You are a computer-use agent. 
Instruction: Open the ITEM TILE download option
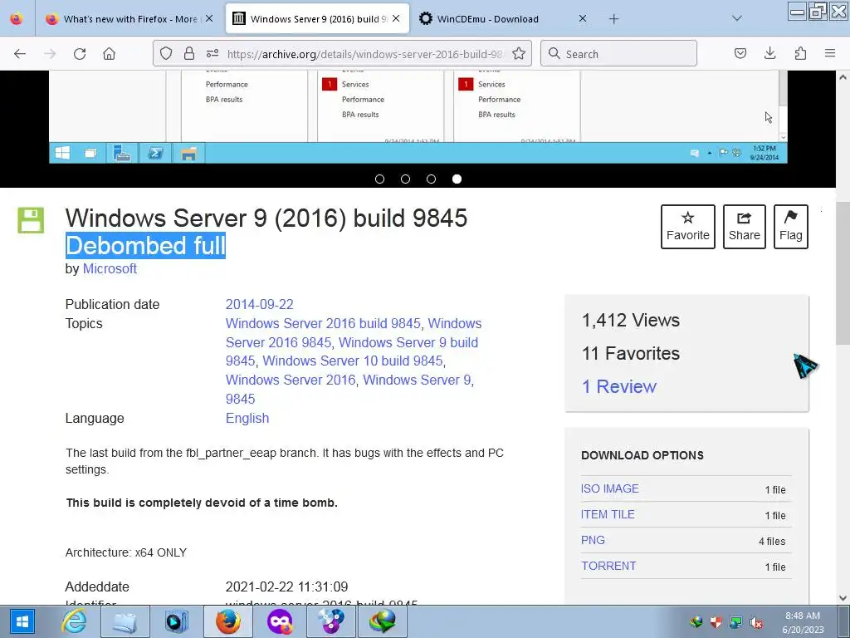coord(608,514)
